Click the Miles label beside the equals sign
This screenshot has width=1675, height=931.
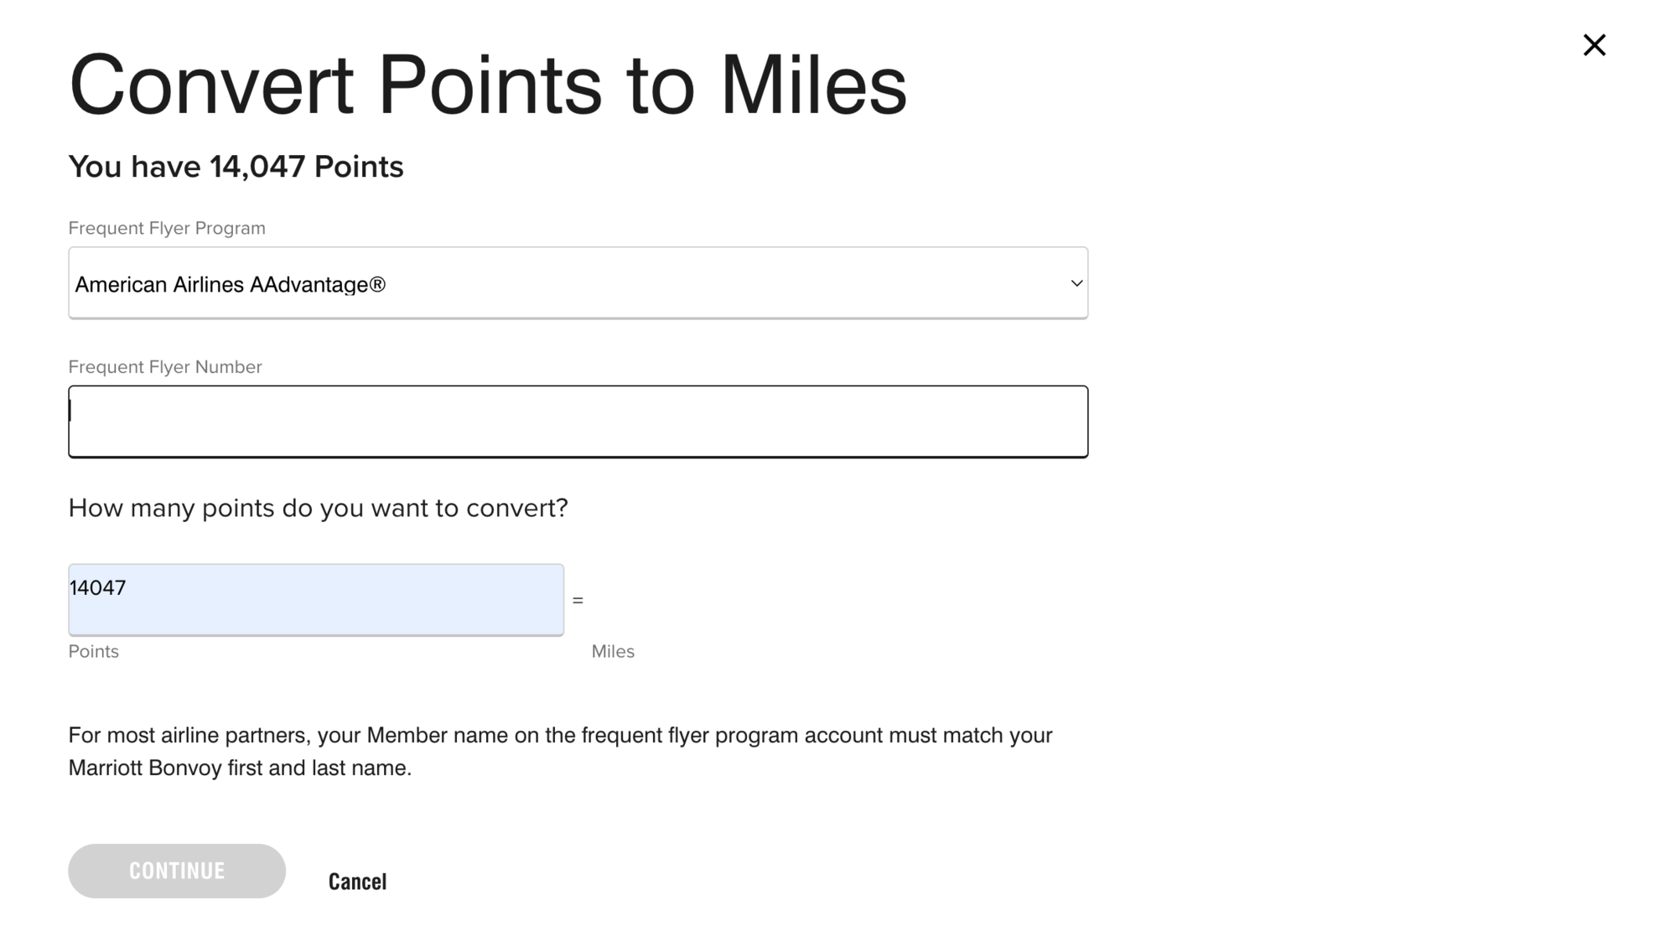pyautogui.click(x=613, y=651)
